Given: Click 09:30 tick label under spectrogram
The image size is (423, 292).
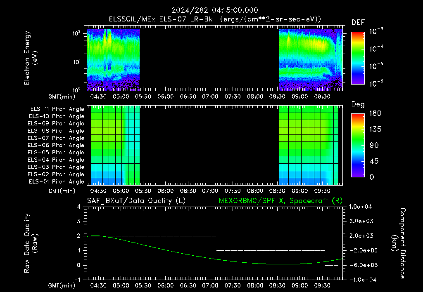Looking at the screenshot, I should (322, 97).
